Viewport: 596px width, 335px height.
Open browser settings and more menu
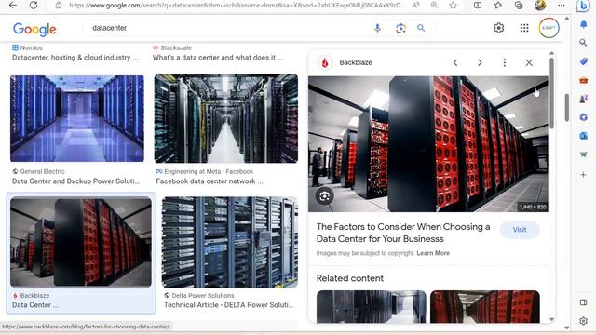[x=562, y=5]
